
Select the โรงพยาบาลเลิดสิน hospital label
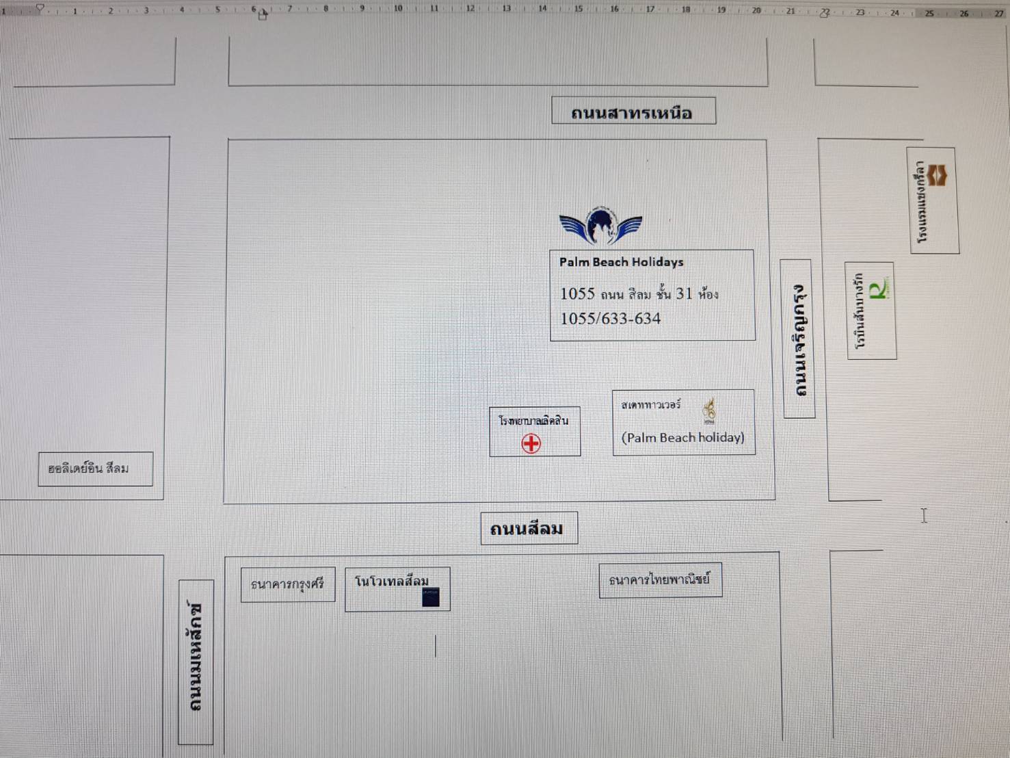(x=533, y=420)
